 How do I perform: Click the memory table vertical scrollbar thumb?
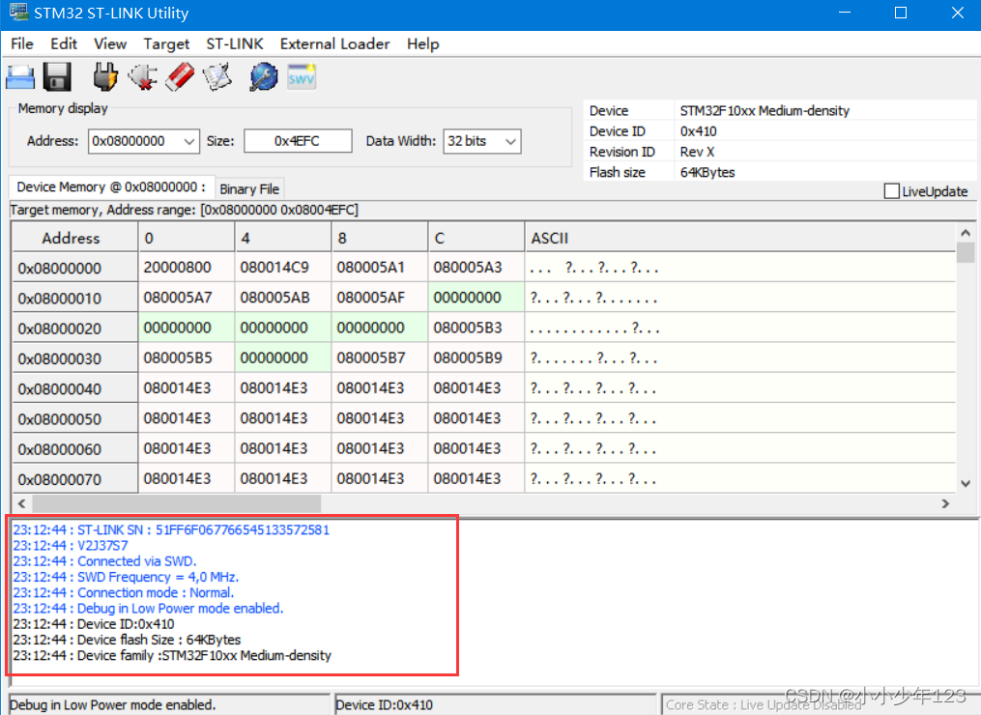tap(966, 253)
